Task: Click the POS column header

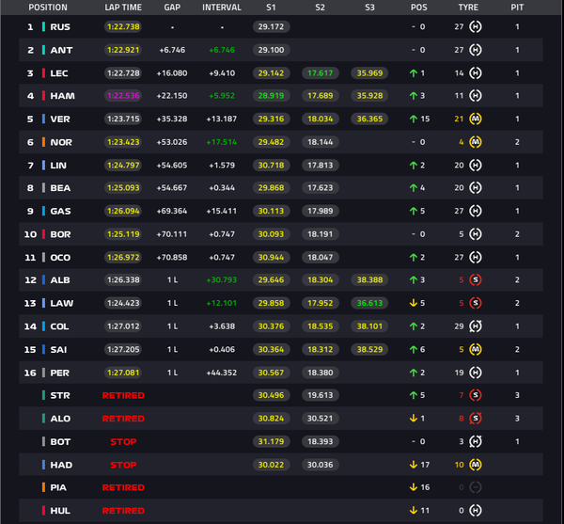Action: click(x=419, y=8)
